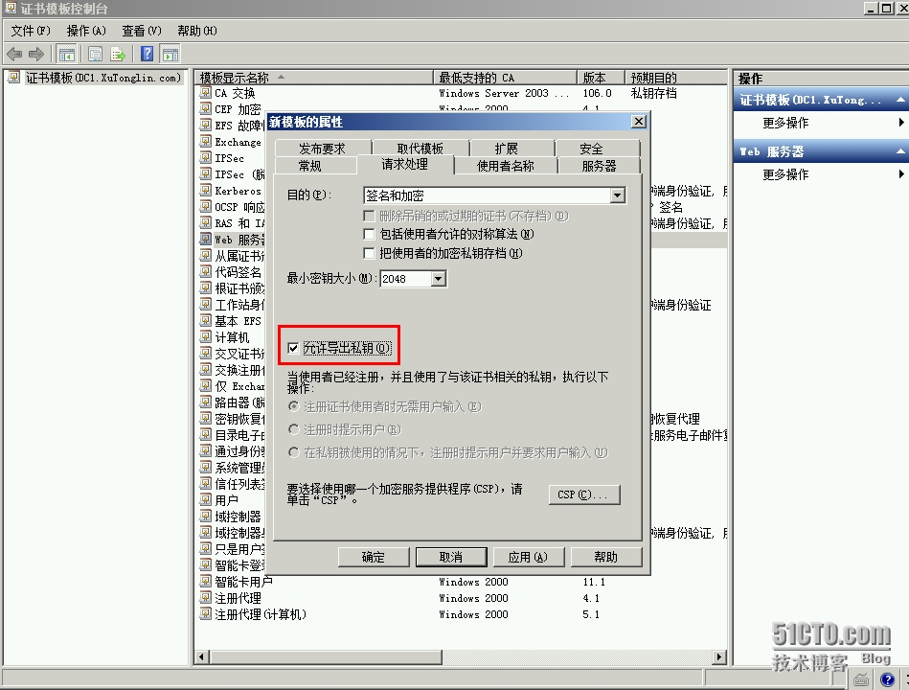Image resolution: width=909 pixels, height=690 pixels.
Task: Select the 证书模板 tree node icon
Action: (14, 77)
